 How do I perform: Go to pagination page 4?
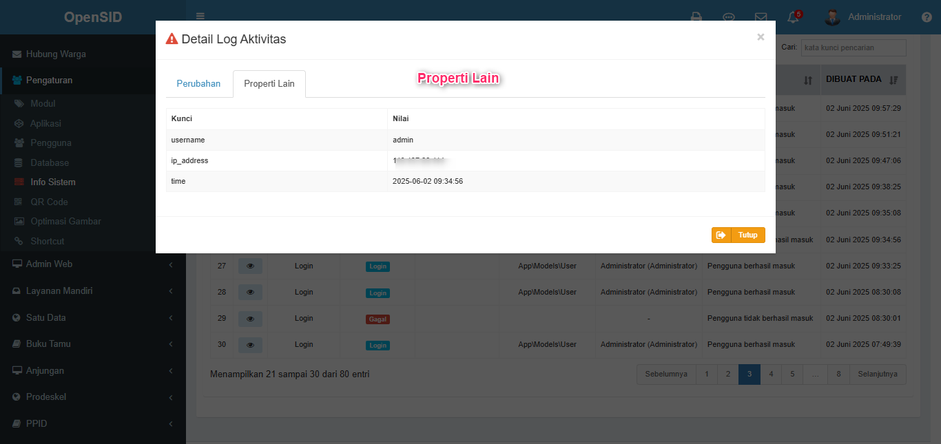coord(771,374)
